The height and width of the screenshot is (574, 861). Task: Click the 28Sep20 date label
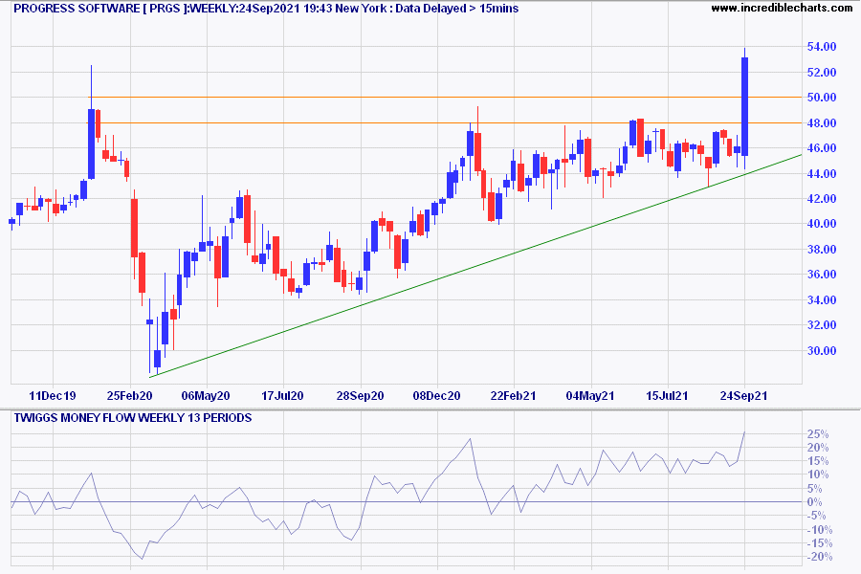pyautogui.click(x=361, y=395)
